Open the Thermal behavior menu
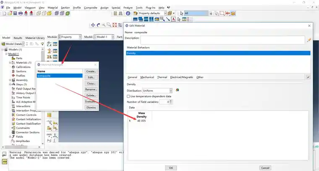 point(162,77)
